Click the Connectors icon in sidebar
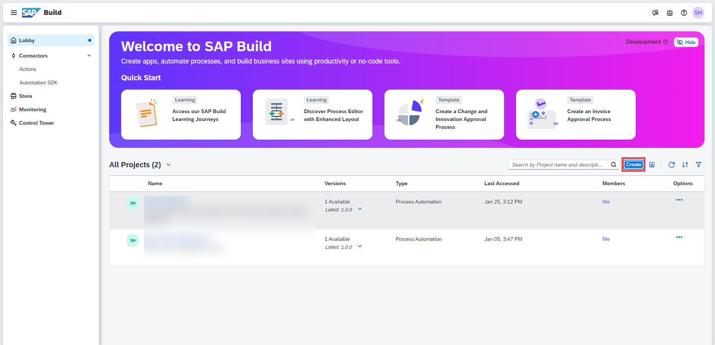The width and height of the screenshot is (715, 345). (x=13, y=56)
